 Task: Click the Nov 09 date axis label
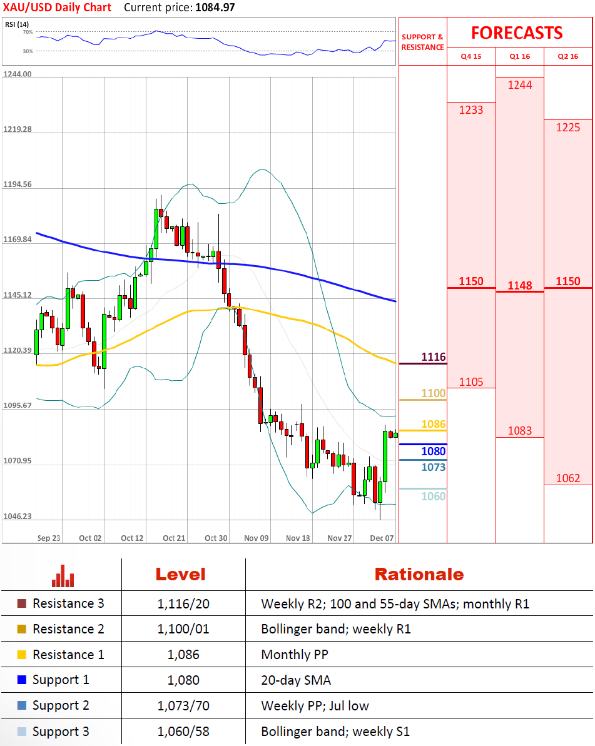coord(256,538)
